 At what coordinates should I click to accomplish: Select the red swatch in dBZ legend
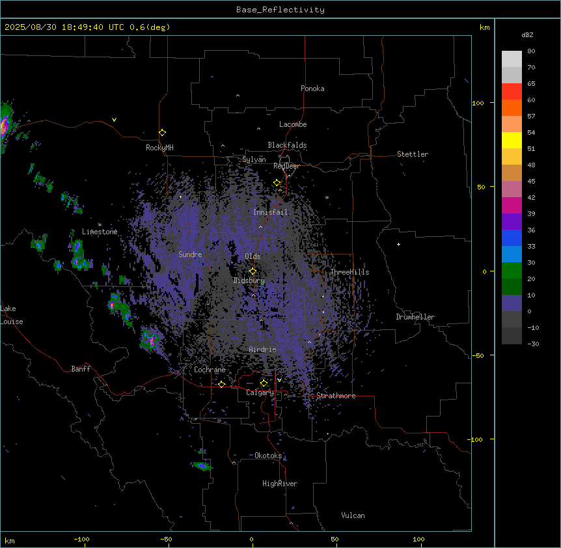512,92
